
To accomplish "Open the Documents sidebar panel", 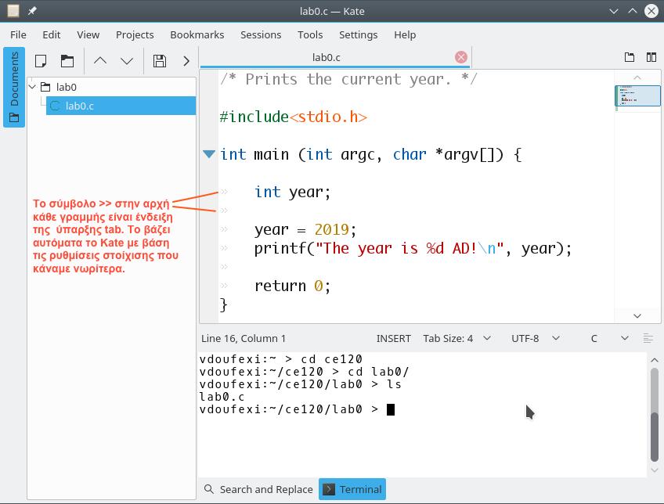I will [14, 87].
